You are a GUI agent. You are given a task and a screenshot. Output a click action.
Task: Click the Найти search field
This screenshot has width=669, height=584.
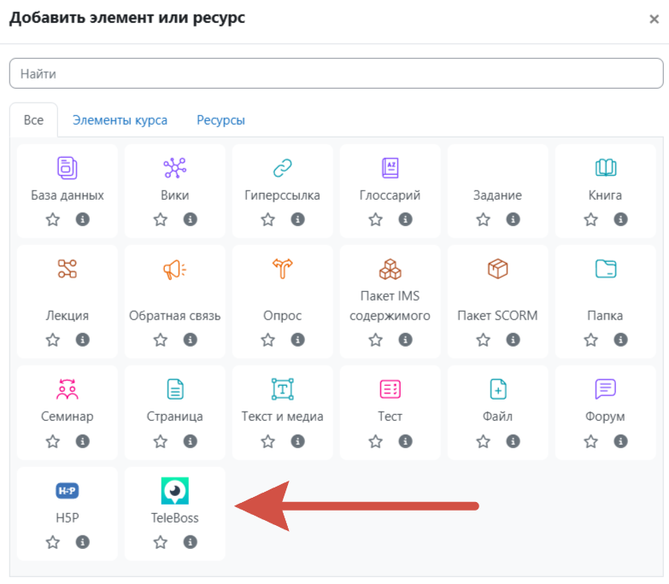[336, 73]
